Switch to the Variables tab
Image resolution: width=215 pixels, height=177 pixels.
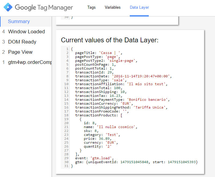113,7
